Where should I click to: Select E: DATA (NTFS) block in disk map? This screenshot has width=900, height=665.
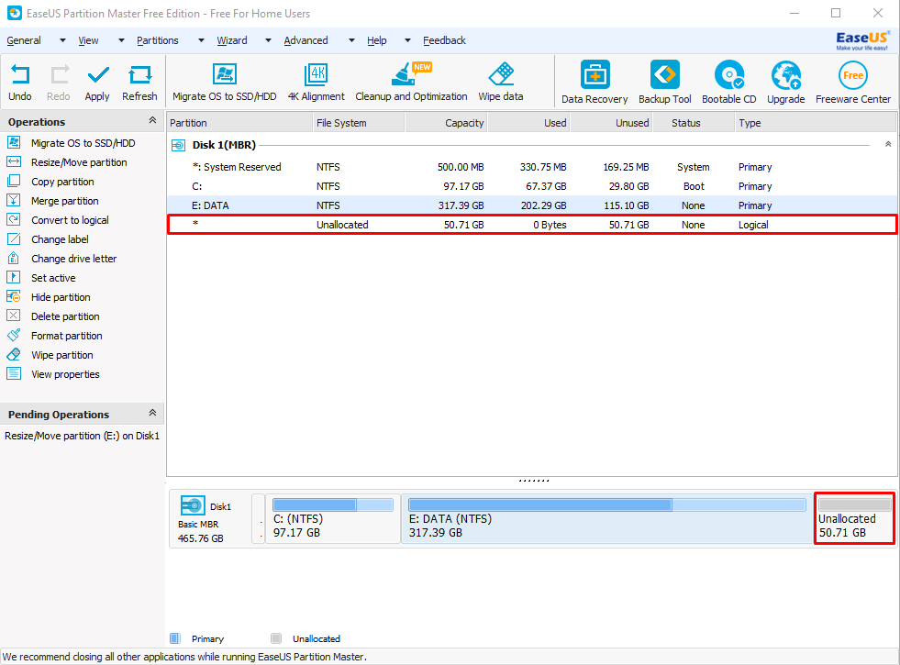[606, 518]
